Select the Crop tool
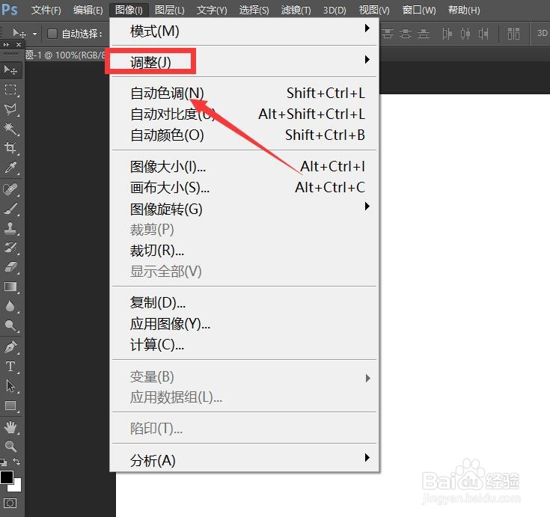The width and height of the screenshot is (550, 517). click(x=10, y=148)
